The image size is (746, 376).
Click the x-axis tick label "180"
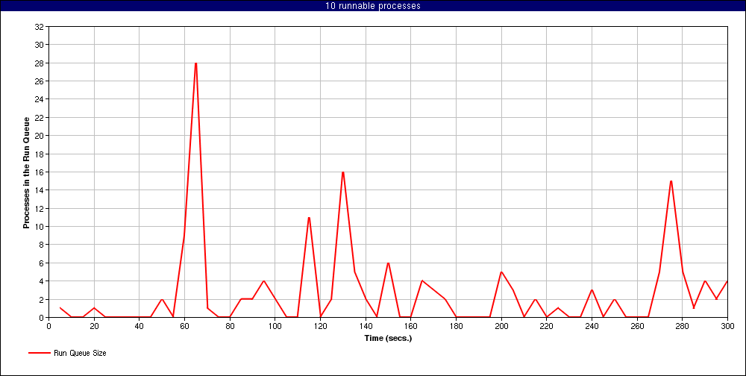tap(456, 327)
